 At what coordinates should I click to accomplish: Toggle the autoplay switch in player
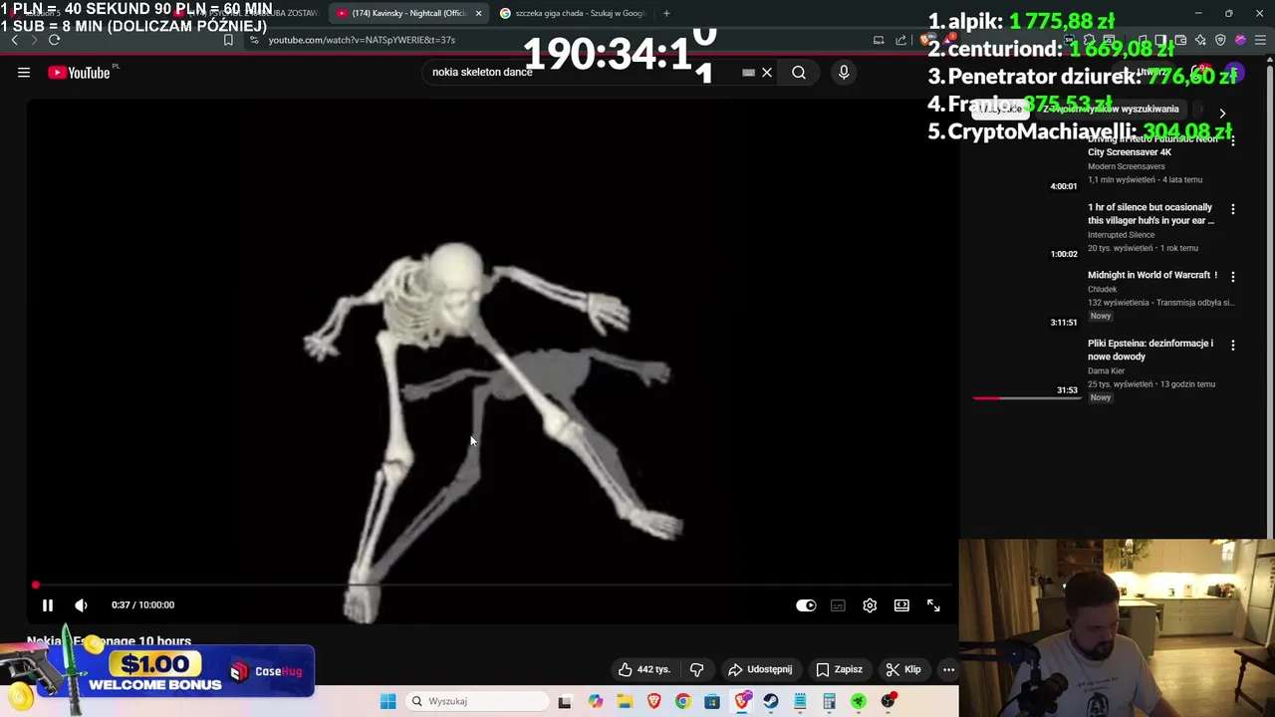[806, 605]
